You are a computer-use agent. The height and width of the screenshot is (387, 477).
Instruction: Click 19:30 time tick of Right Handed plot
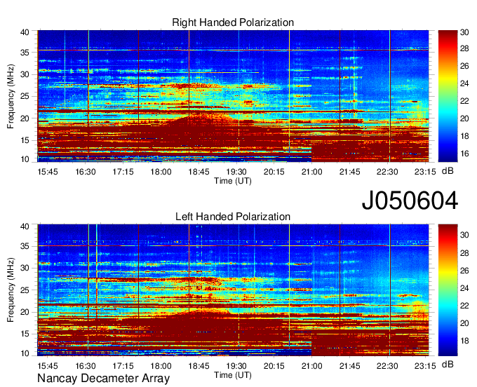click(236, 172)
